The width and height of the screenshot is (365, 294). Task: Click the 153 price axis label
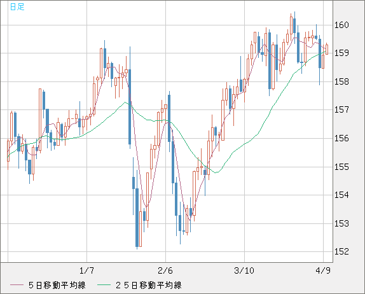pos(341,223)
